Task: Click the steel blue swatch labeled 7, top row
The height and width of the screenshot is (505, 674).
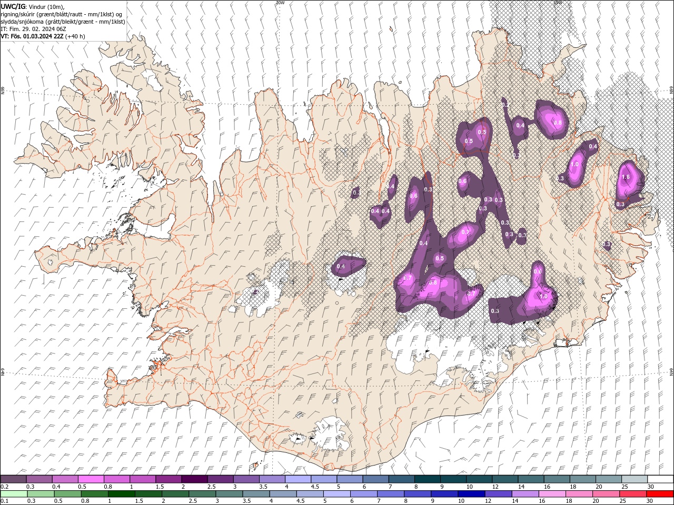Action: coord(402,479)
